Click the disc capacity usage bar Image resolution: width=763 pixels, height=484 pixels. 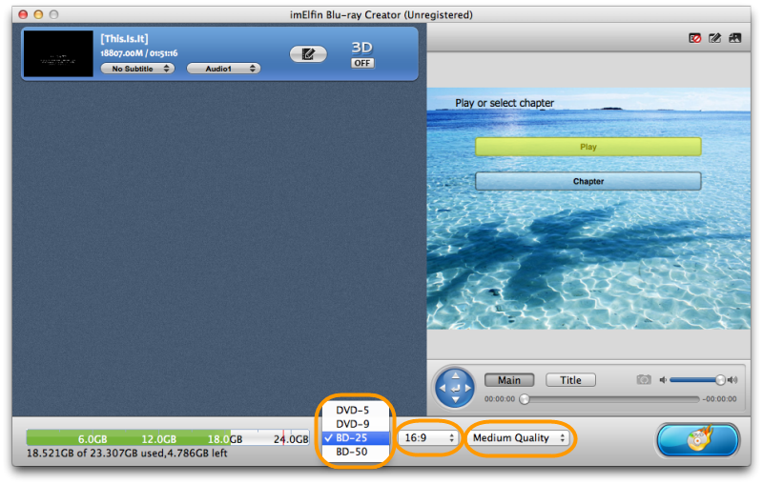[x=168, y=438]
